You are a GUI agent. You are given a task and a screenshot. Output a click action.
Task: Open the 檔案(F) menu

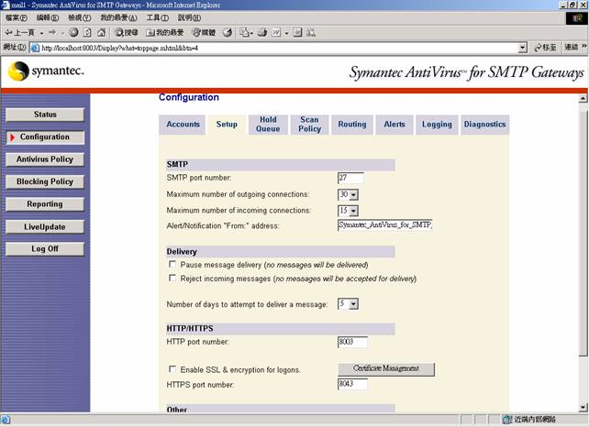pyautogui.click(x=17, y=17)
